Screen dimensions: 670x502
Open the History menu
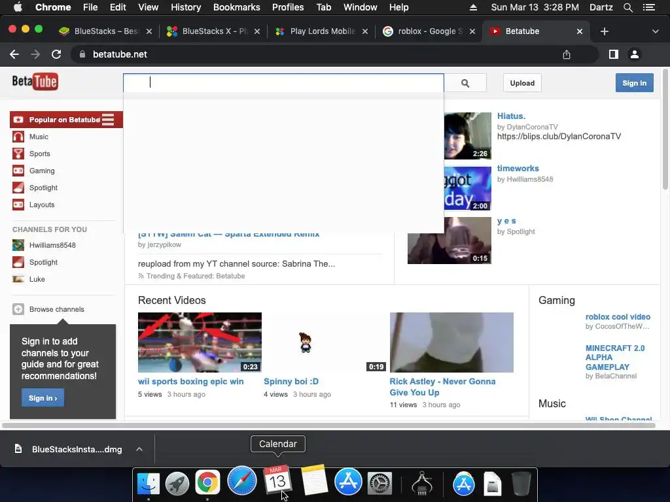[185, 7]
